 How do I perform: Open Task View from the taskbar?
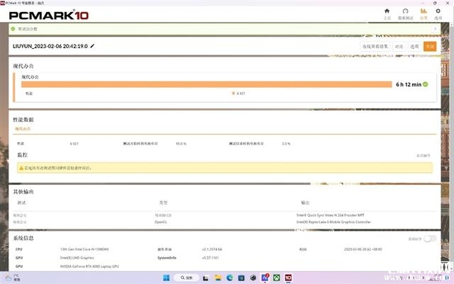tap(206, 278)
